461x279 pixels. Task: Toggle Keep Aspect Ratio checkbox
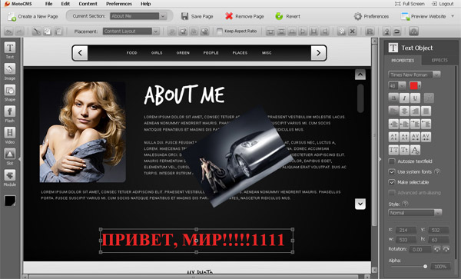tap(219, 32)
